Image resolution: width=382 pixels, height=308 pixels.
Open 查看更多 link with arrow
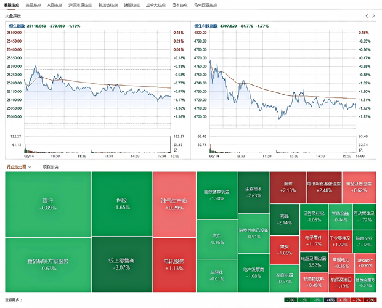(x=14, y=300)
